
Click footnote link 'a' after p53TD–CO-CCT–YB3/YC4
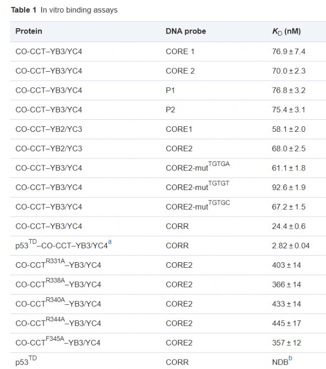tap(110, 242)
